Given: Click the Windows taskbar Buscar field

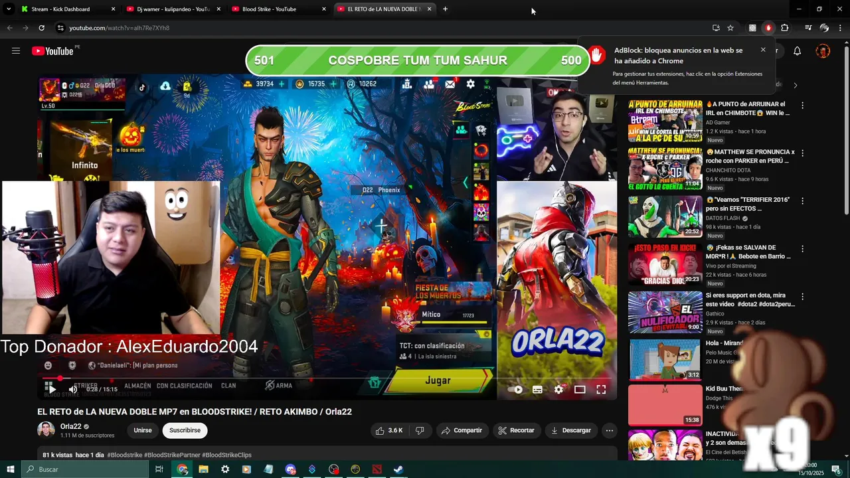Looking at the screenshot, I should 85,469.
